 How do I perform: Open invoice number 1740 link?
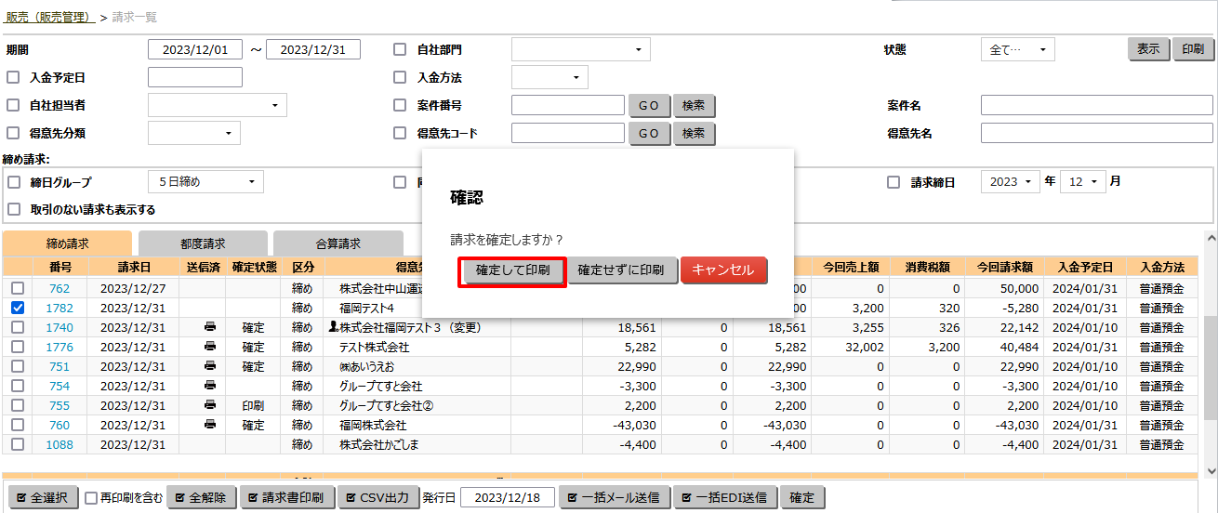(x=60, y=327)
